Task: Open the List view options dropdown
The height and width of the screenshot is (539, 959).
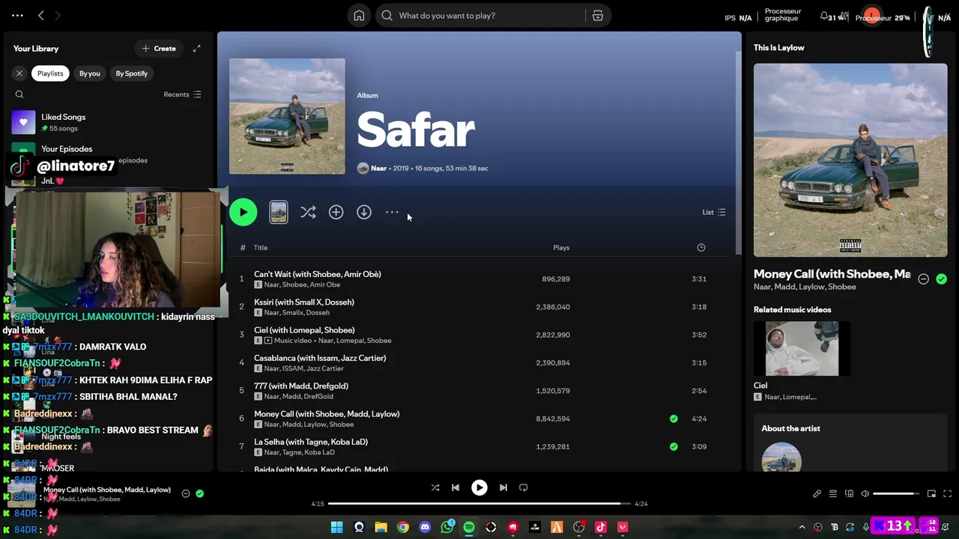Action: click(714, 213)
